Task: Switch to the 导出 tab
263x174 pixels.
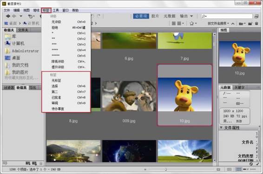Action: (33, 87)
